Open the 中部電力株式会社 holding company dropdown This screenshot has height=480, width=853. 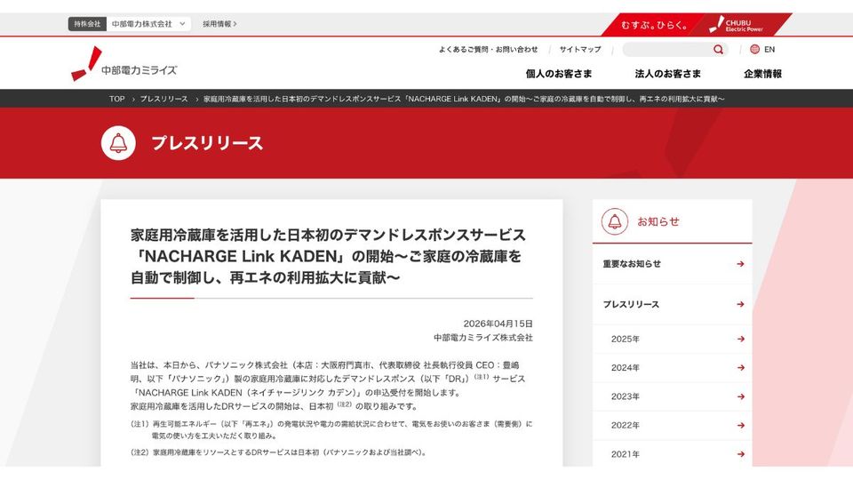[148, 24]
